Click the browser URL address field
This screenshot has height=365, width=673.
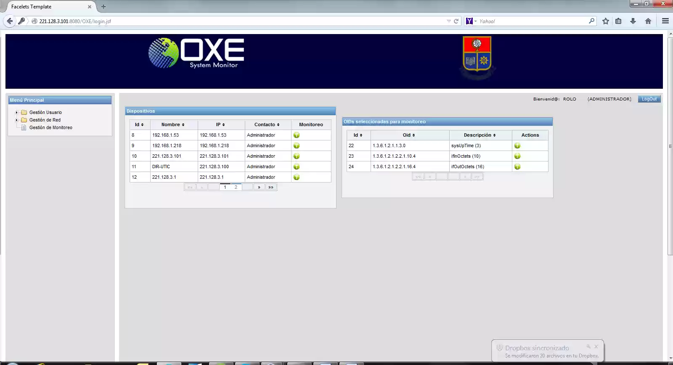click(240, 21)
